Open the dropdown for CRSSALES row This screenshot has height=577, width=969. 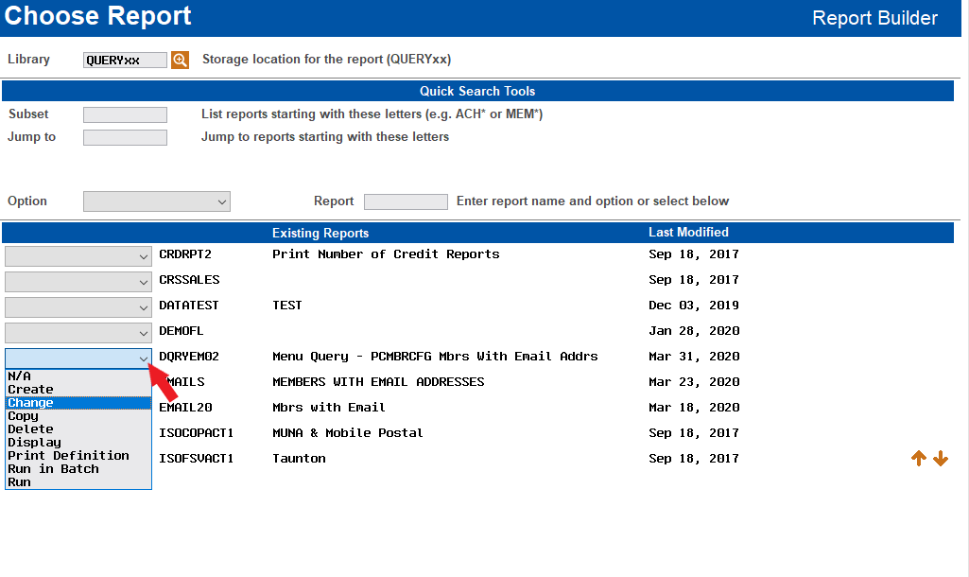(78, 281)
